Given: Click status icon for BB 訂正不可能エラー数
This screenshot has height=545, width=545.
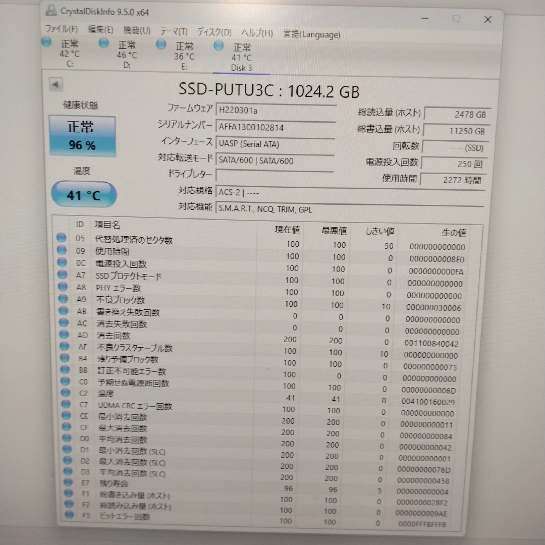Looking at the screenshot, I should 65,369.
